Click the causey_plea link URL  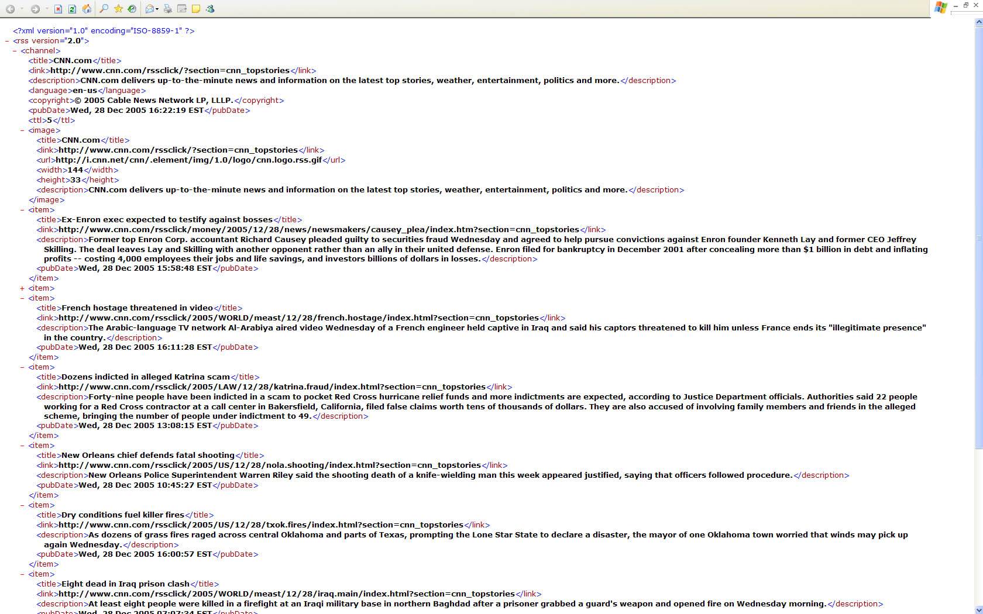pyautogui.click(x=318, y=230)
